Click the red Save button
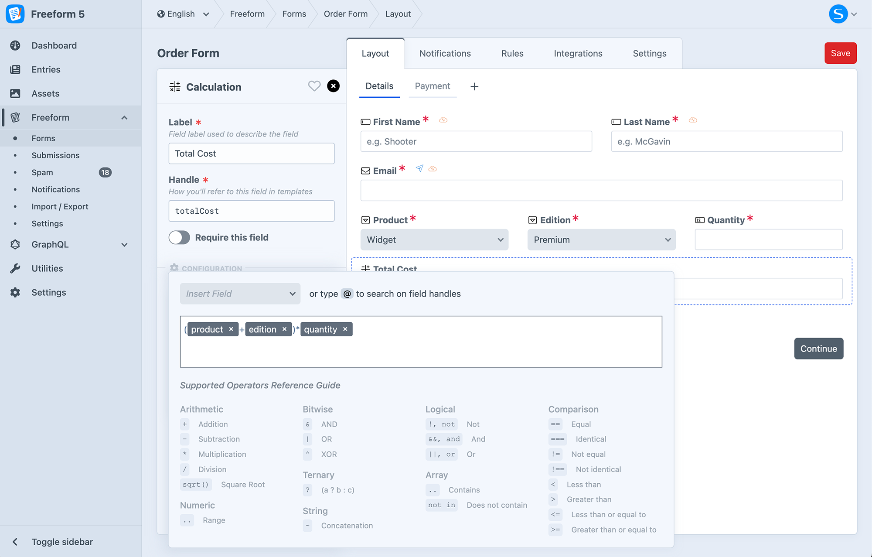 [840, 53]
